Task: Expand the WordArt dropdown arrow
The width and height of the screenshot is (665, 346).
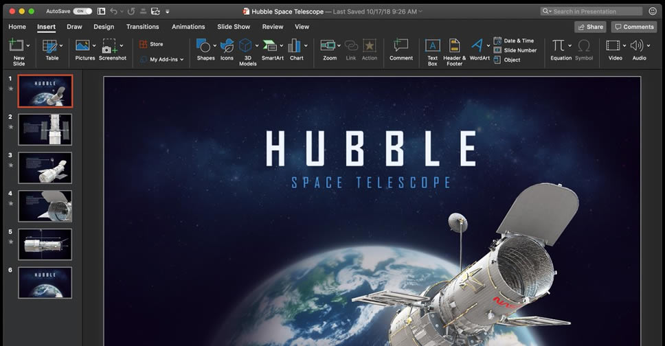Action: click(x=488, y=46)
